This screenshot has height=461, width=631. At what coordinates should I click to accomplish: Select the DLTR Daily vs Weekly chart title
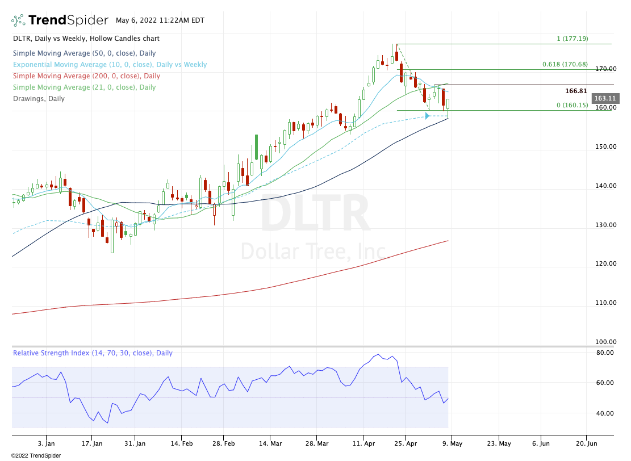(x=86, y=39)
